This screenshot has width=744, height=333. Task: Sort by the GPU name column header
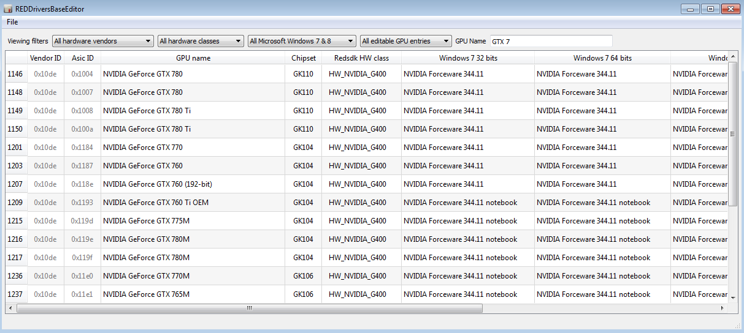[193, 58]
